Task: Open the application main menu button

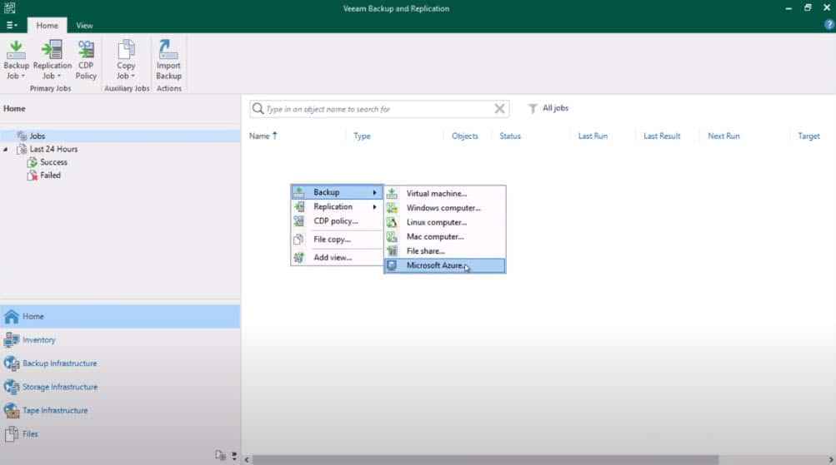Action: click(11, 25)
